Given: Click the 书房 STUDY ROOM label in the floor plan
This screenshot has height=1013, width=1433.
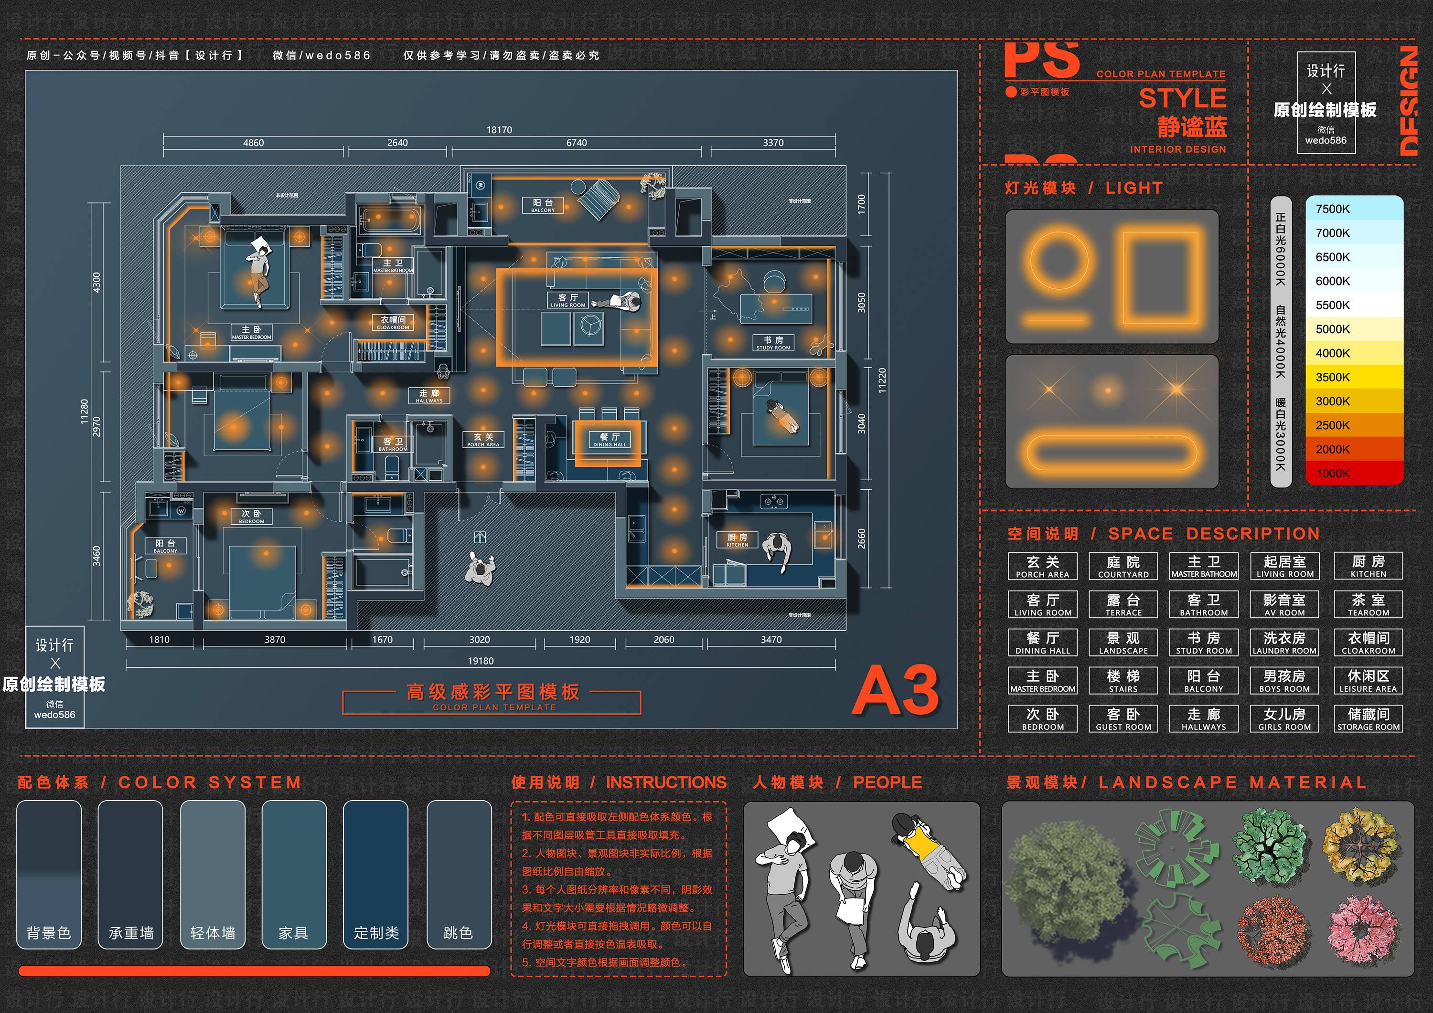Looking at the screenshot, I should coord(773,343).
